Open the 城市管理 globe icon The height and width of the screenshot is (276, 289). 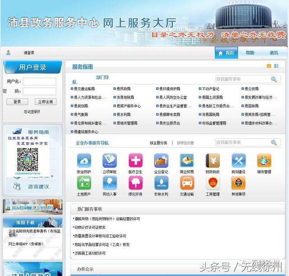point(264,160)
